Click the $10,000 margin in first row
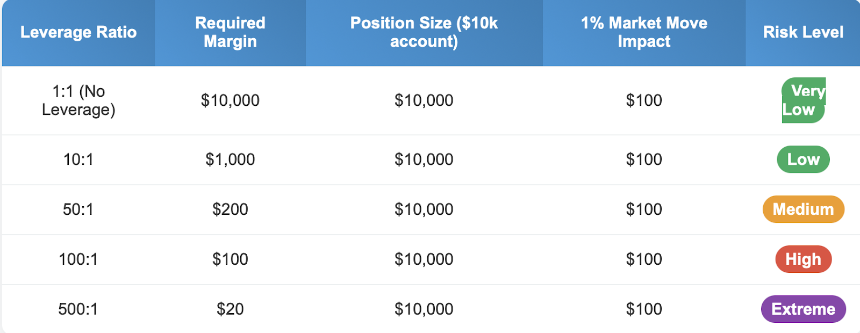The width and height of the screenshot is (860, 333). pyautogui.click(x=230, y=100)
